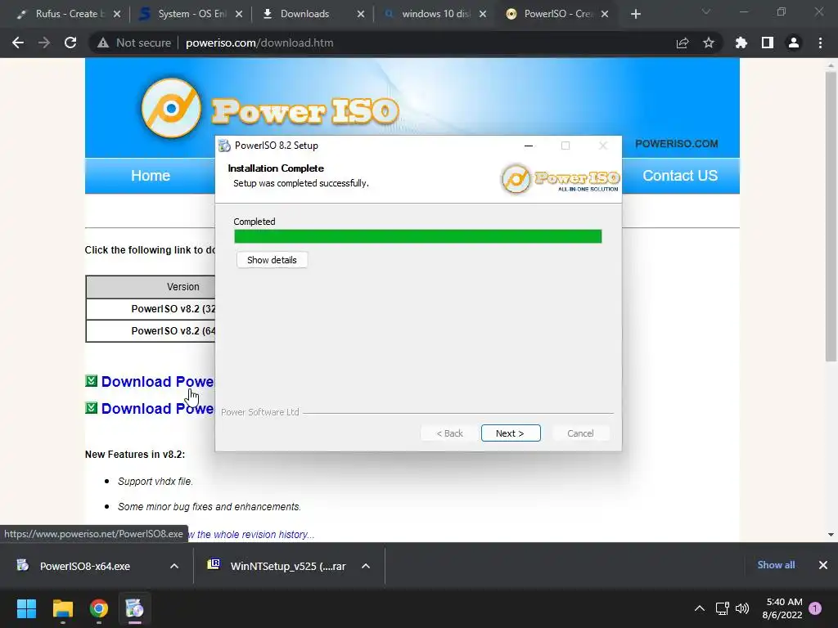Open File Explorer from the taskbar

point(62,608)
